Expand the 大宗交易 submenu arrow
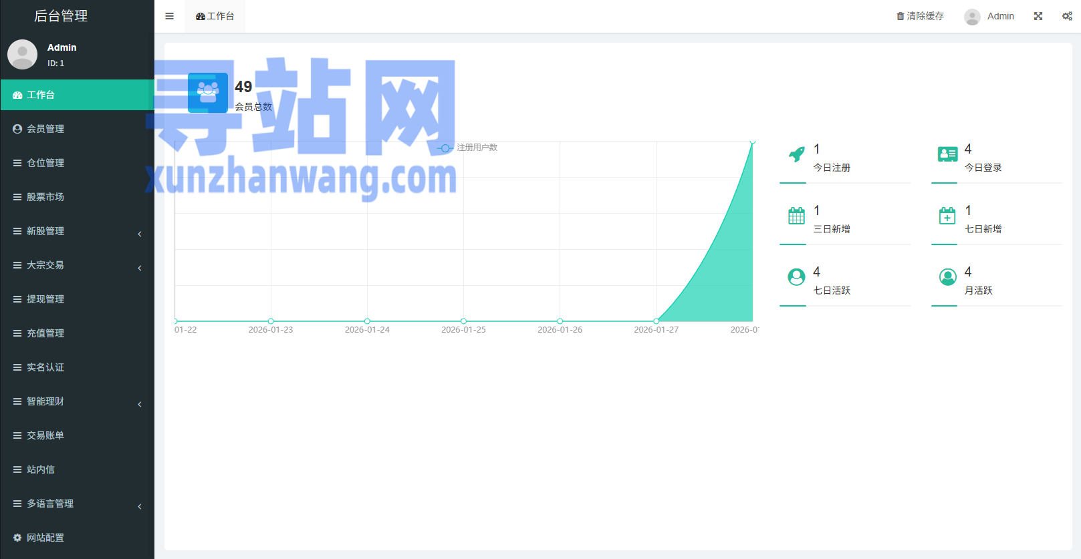 (139, 268)
